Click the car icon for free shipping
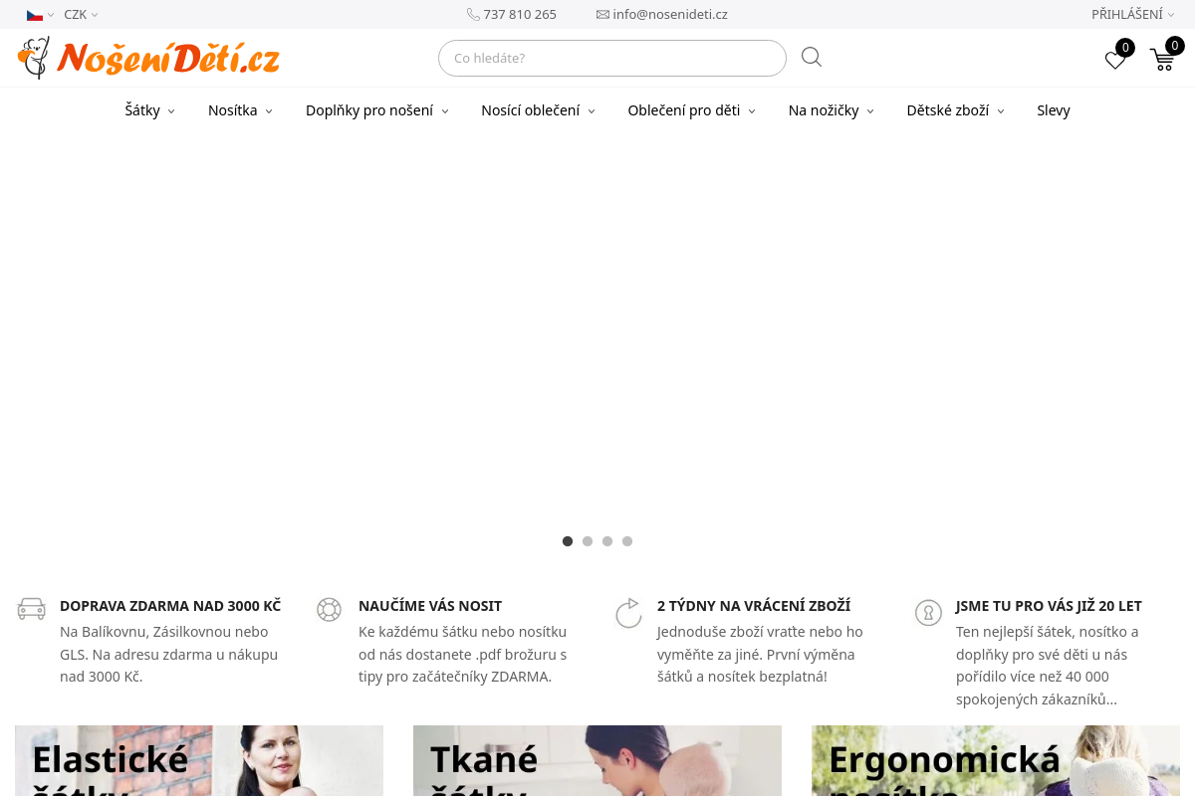Viewport: 1195px width, 796px height. click(32, 609)
